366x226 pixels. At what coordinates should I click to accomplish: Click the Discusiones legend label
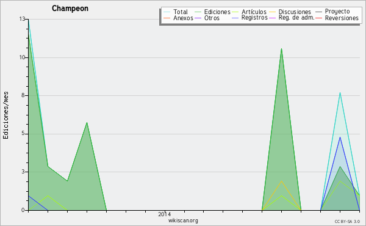(295, 12)
